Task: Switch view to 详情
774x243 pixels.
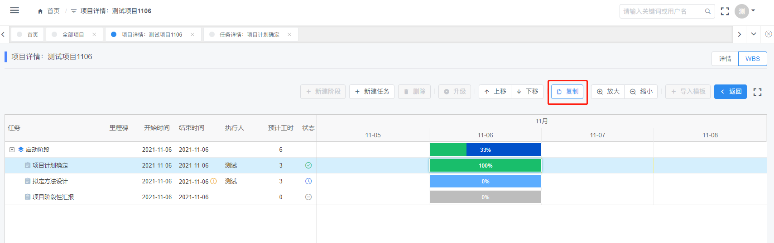Action: [x=725, y=59]
